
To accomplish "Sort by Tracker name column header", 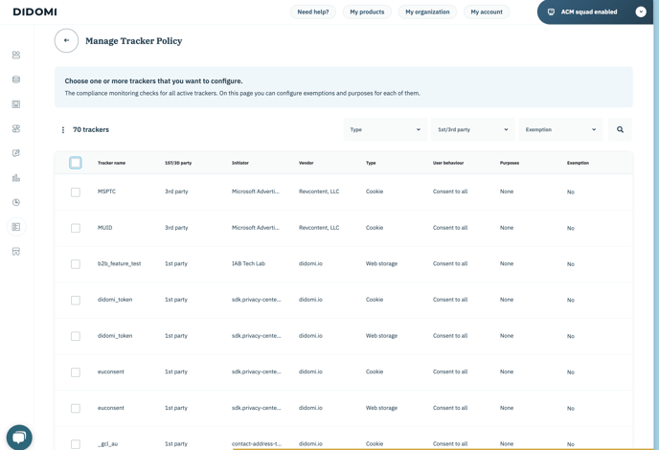I will (x=111, y=163).
